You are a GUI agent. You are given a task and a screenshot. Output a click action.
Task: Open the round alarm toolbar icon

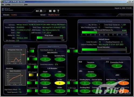pos(54,11)
